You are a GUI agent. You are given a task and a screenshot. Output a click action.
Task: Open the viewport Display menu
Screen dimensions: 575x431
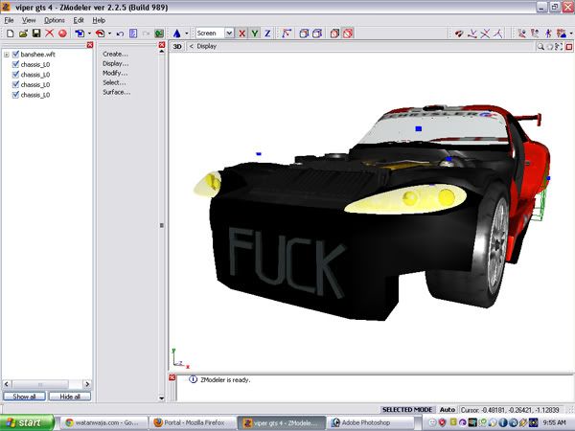206,46
